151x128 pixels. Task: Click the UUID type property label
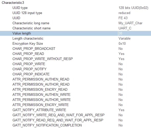click(x=20, y=8)
